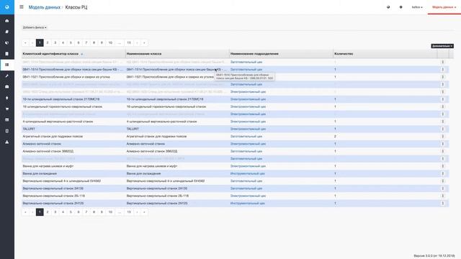The image size is (461, 259).
Task: Open the card table sidebar icon
Action: 7,120
